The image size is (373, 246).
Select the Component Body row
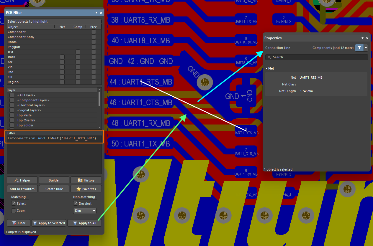(54, 37)
